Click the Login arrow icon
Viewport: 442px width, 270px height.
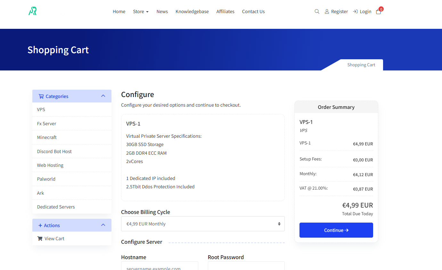tap(355, 12)
